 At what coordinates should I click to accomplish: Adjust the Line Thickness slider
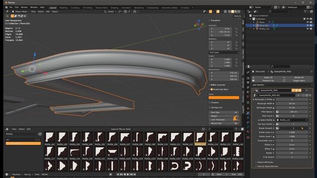(224, 120)
